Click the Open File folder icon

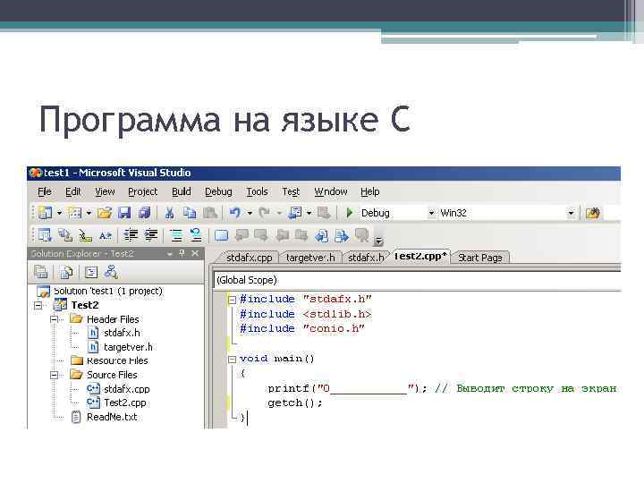(x=105, y=213)
